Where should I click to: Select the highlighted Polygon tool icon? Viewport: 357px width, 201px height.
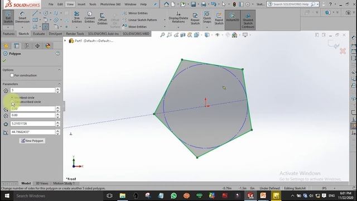(46, 27)
